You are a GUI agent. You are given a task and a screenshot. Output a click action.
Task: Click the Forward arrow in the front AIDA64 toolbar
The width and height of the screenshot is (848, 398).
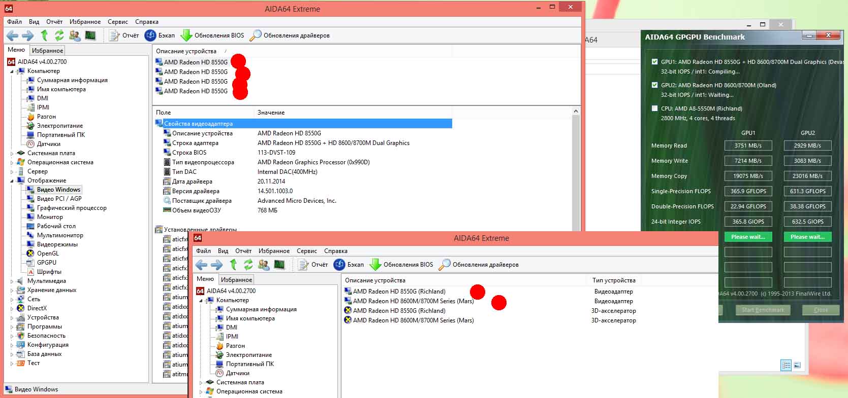point(217,265)
